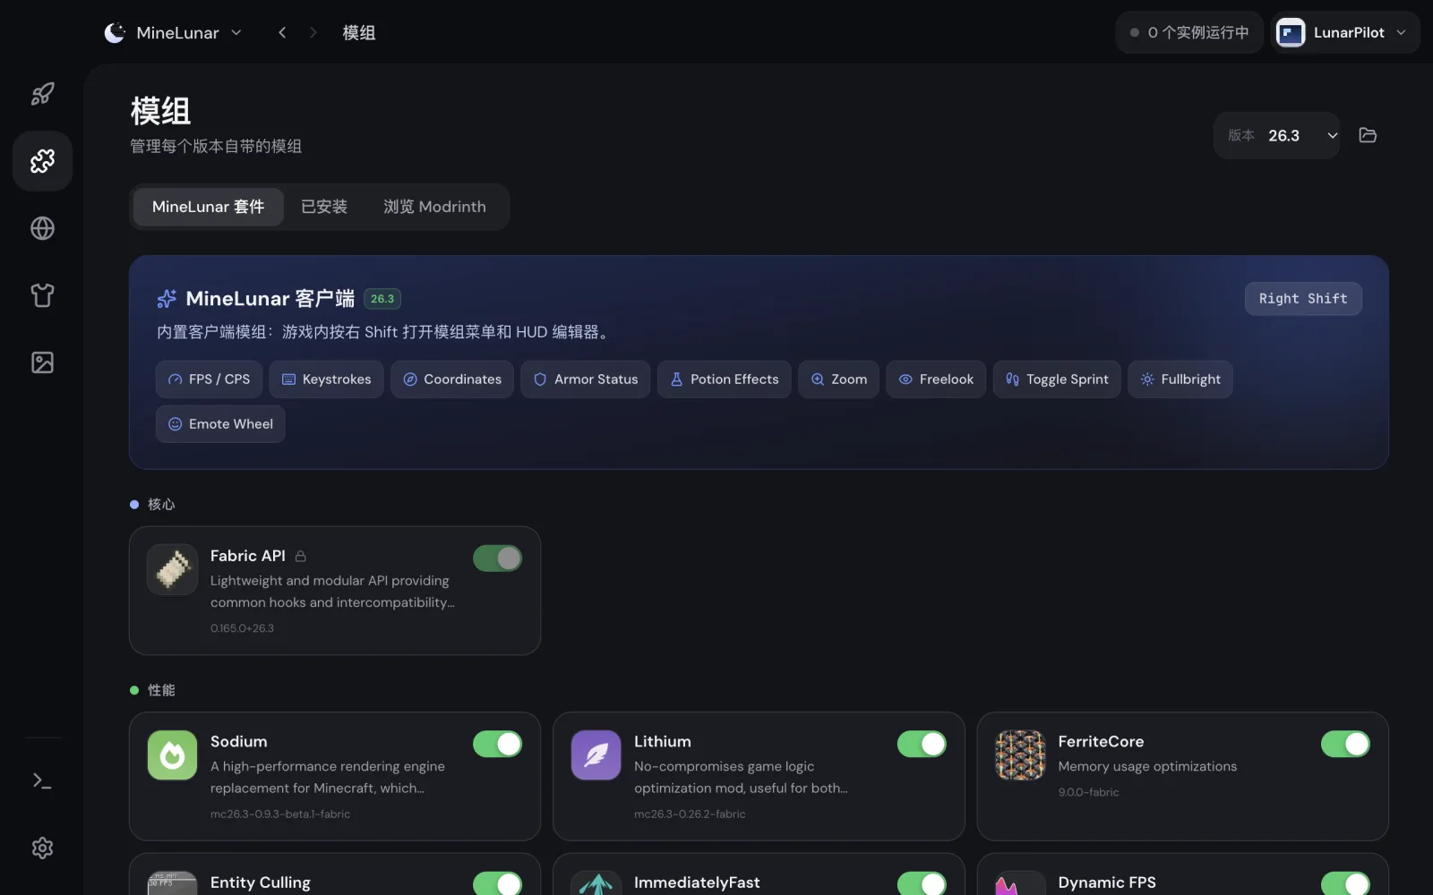Click the Emote Wheel module chip
Viewport: 1433px width, 895px height.
[x=220, y=424]
